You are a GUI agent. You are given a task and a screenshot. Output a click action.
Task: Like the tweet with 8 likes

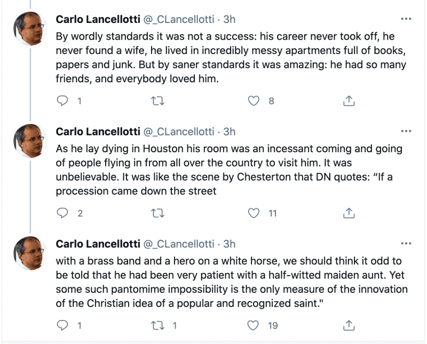click(255, 100)
